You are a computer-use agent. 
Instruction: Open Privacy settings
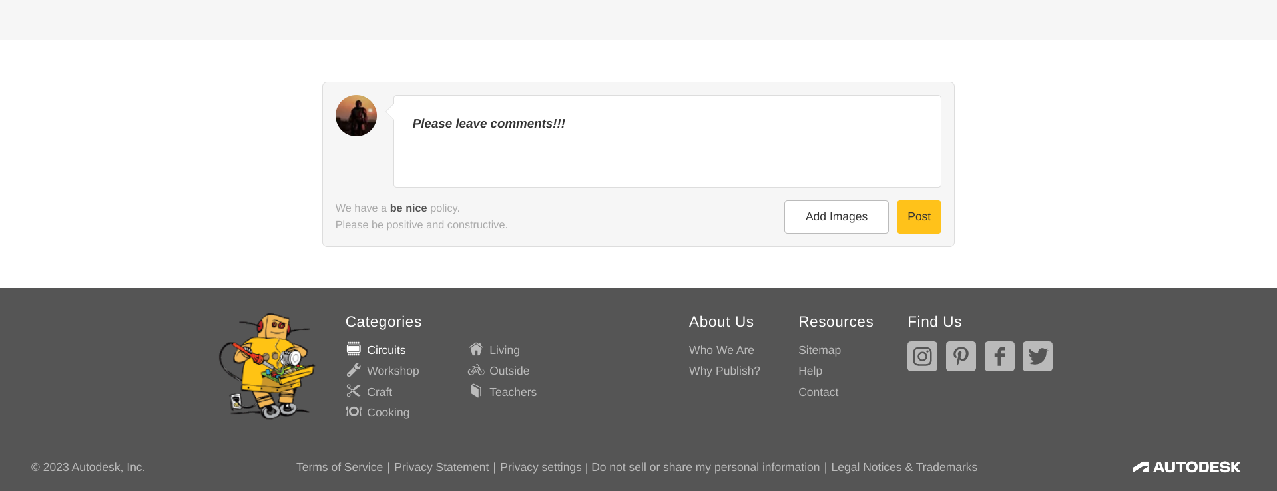click(541, 467)
